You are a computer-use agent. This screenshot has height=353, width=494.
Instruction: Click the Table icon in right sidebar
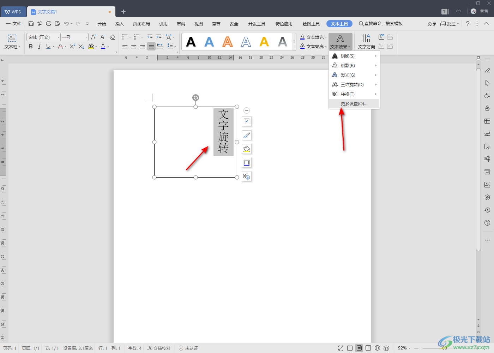[487, 121]
